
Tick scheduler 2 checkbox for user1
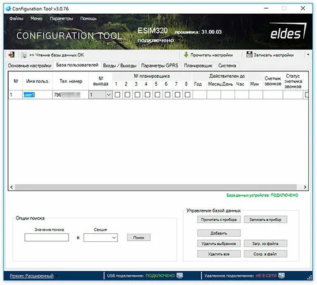pyautogui.click(x=127, y=94)
